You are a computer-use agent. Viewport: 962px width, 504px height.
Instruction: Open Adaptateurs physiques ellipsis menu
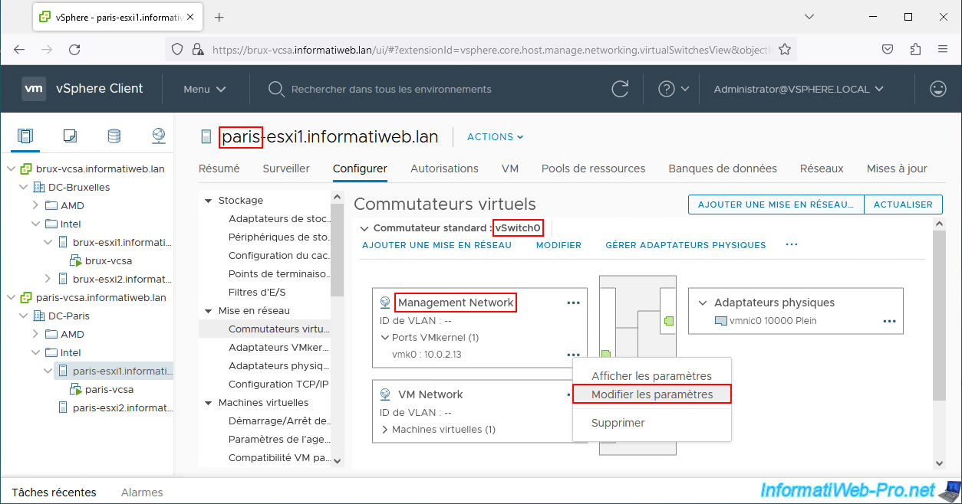(889, 321)
